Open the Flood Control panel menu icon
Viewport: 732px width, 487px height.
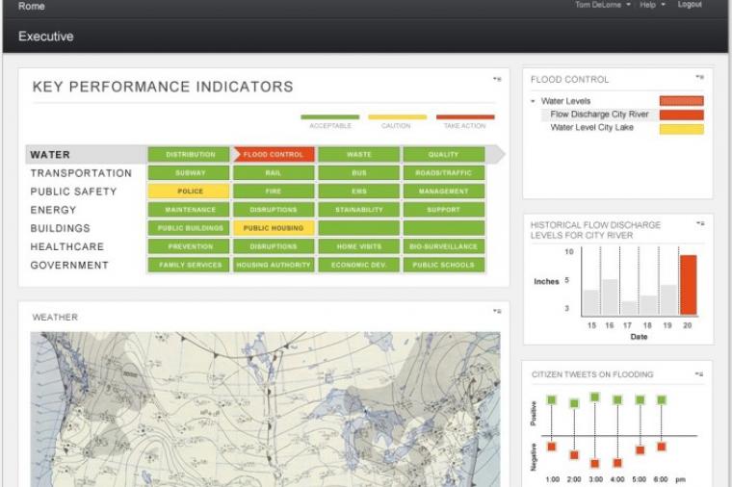pyautogui.click(x=699, y=77)
